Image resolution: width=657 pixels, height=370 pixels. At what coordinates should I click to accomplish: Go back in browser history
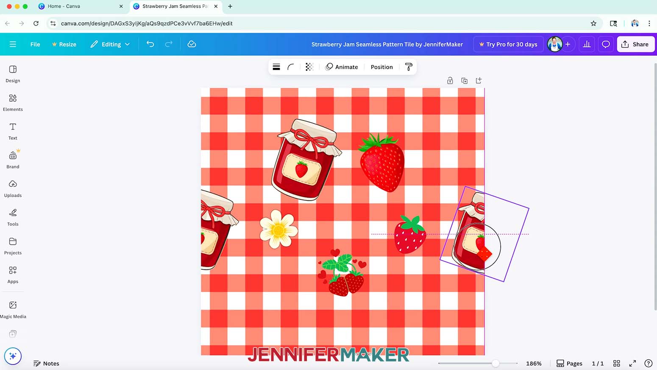point(7,23)
